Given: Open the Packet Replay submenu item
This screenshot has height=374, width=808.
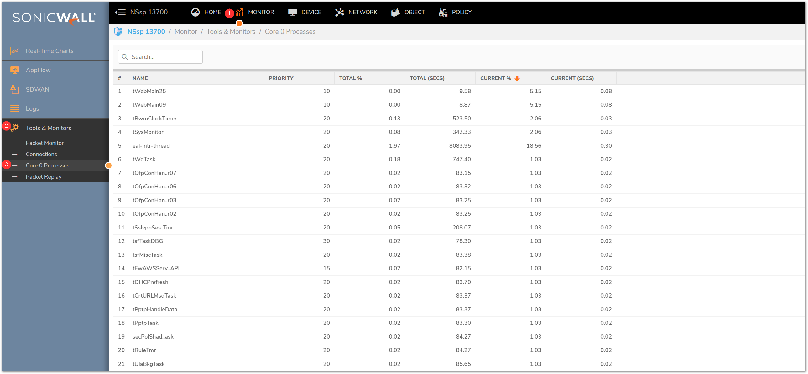Looking at the screenshot, I should coord(44,176).
